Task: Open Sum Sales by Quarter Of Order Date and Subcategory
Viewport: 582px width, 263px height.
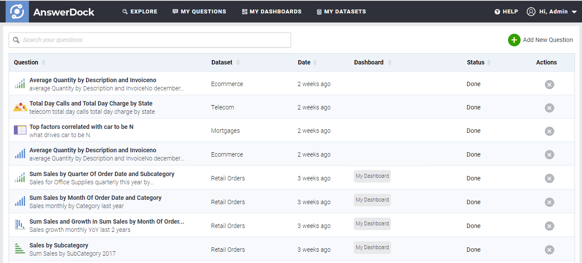Action: coord(102,174)
